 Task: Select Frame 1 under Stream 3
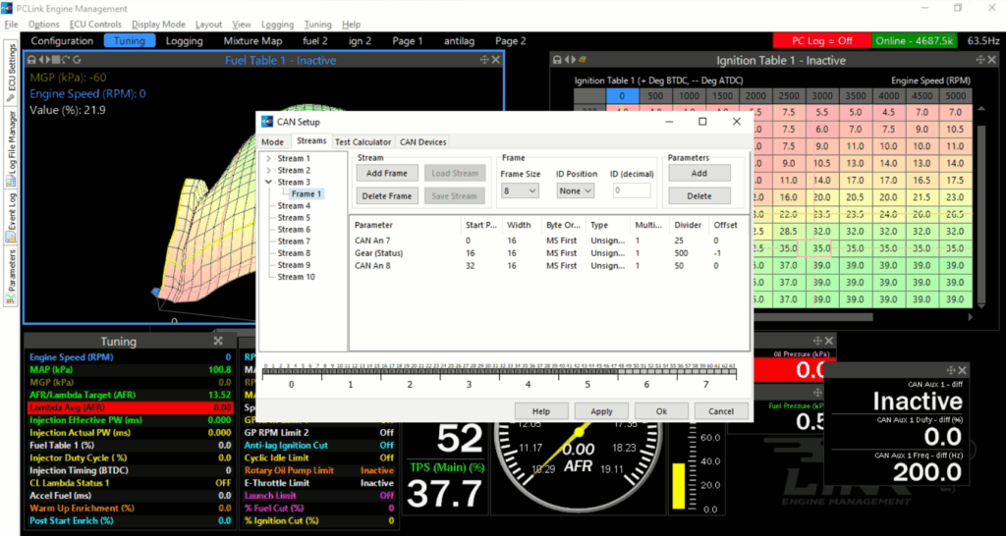307,193
